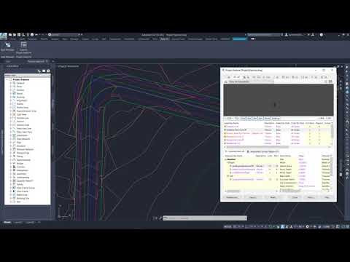Image resolution: width=350 pixels, height=262 pixels.
Task: Select the Assembly tree row
Action: pos(21,174)
